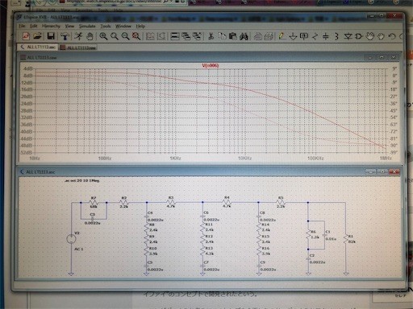Select the Draw Wire pencil tool

pos(282,36)
